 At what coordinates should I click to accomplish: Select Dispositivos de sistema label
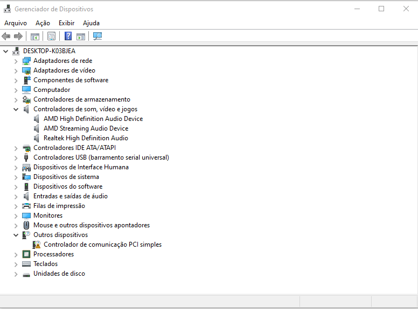(66, 177)
